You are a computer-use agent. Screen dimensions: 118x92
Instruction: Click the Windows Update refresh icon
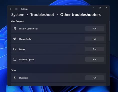click(15, 59)
